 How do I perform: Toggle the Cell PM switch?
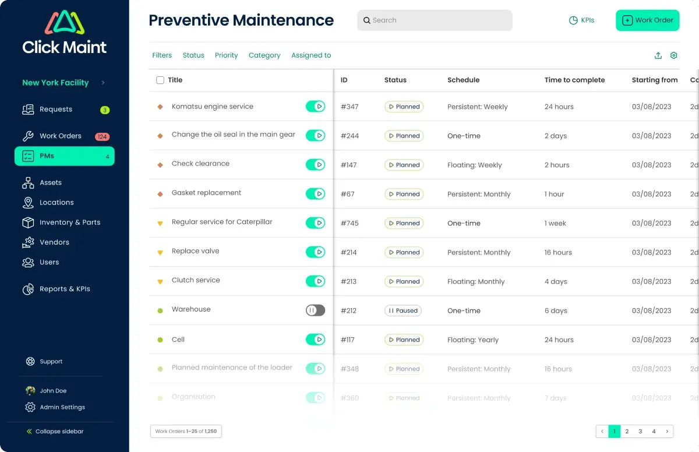(x=315, y=339)
